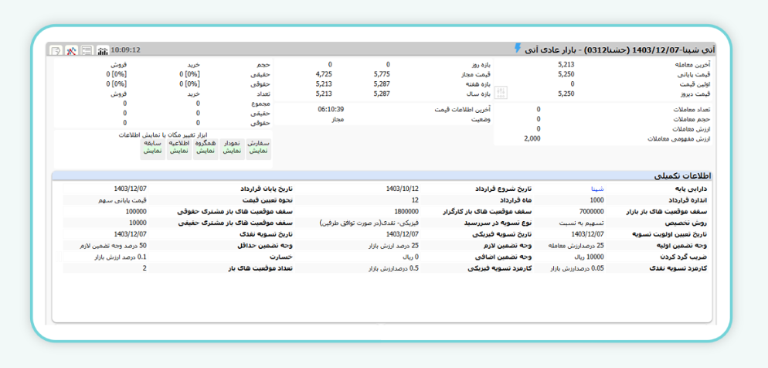
Task: Select broker open positions cap 1800000
Action: 407,212
